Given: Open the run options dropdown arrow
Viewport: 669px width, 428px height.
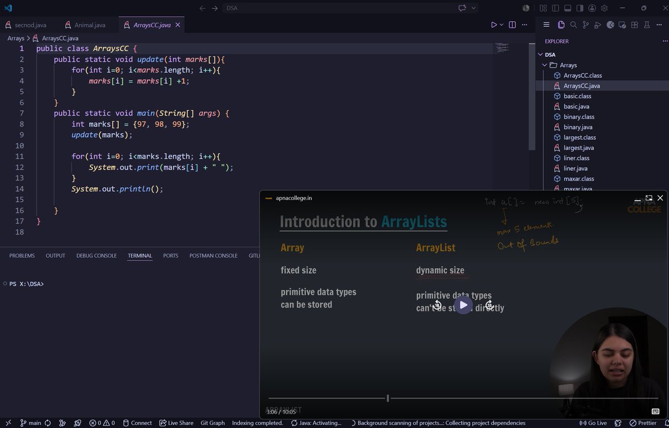Looking at the screenshot, I should (502, 25).
